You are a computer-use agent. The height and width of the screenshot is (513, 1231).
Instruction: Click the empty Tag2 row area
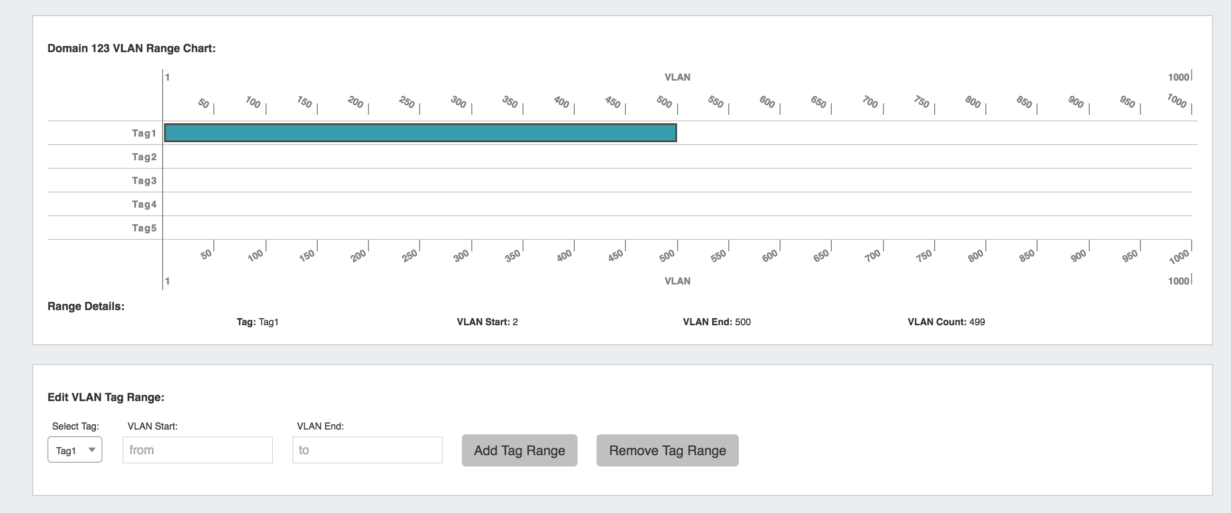(669, 156)
